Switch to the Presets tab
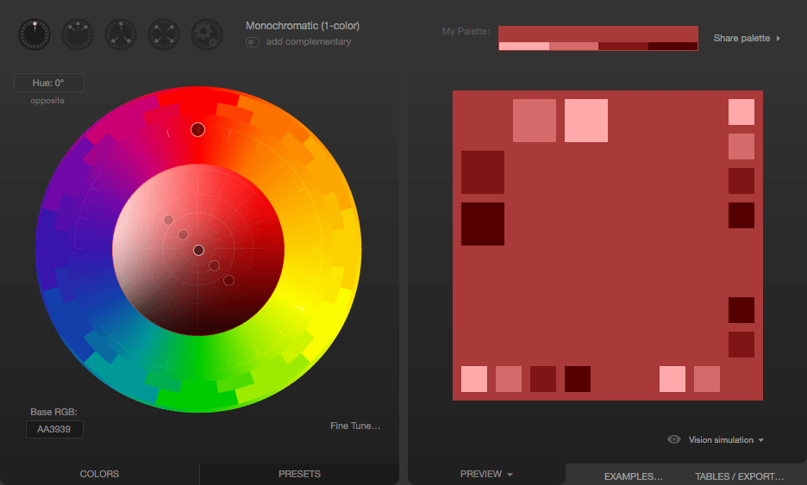Screen dimensions: 807x485 [299, 474]
